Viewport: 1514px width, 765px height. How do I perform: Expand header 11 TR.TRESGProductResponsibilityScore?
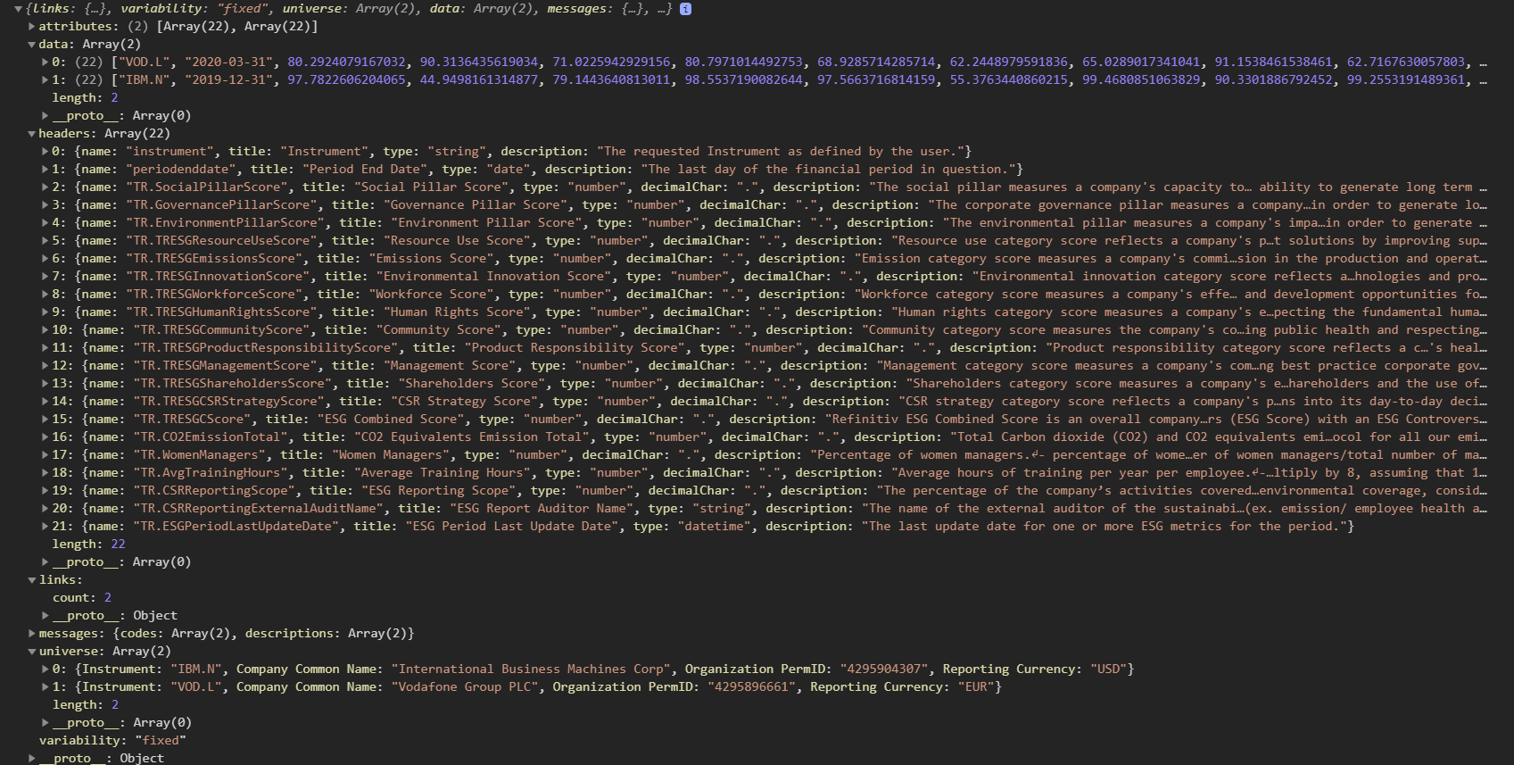46,348
